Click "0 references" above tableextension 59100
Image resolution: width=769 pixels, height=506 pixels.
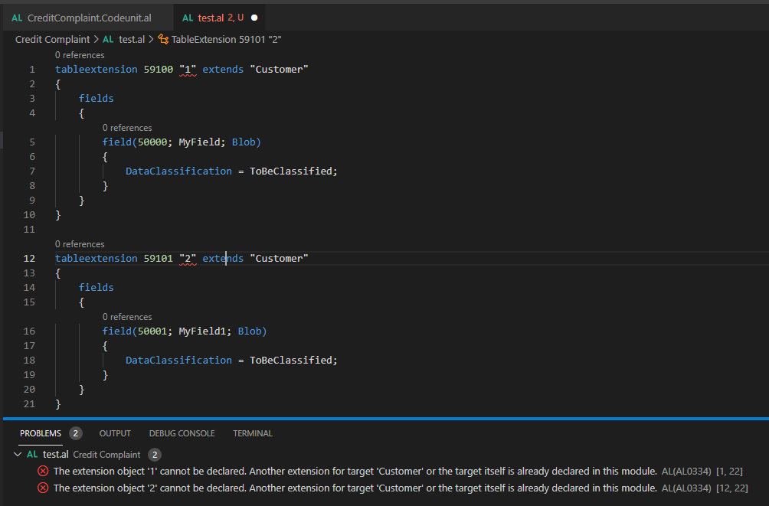tap(80, 55)
